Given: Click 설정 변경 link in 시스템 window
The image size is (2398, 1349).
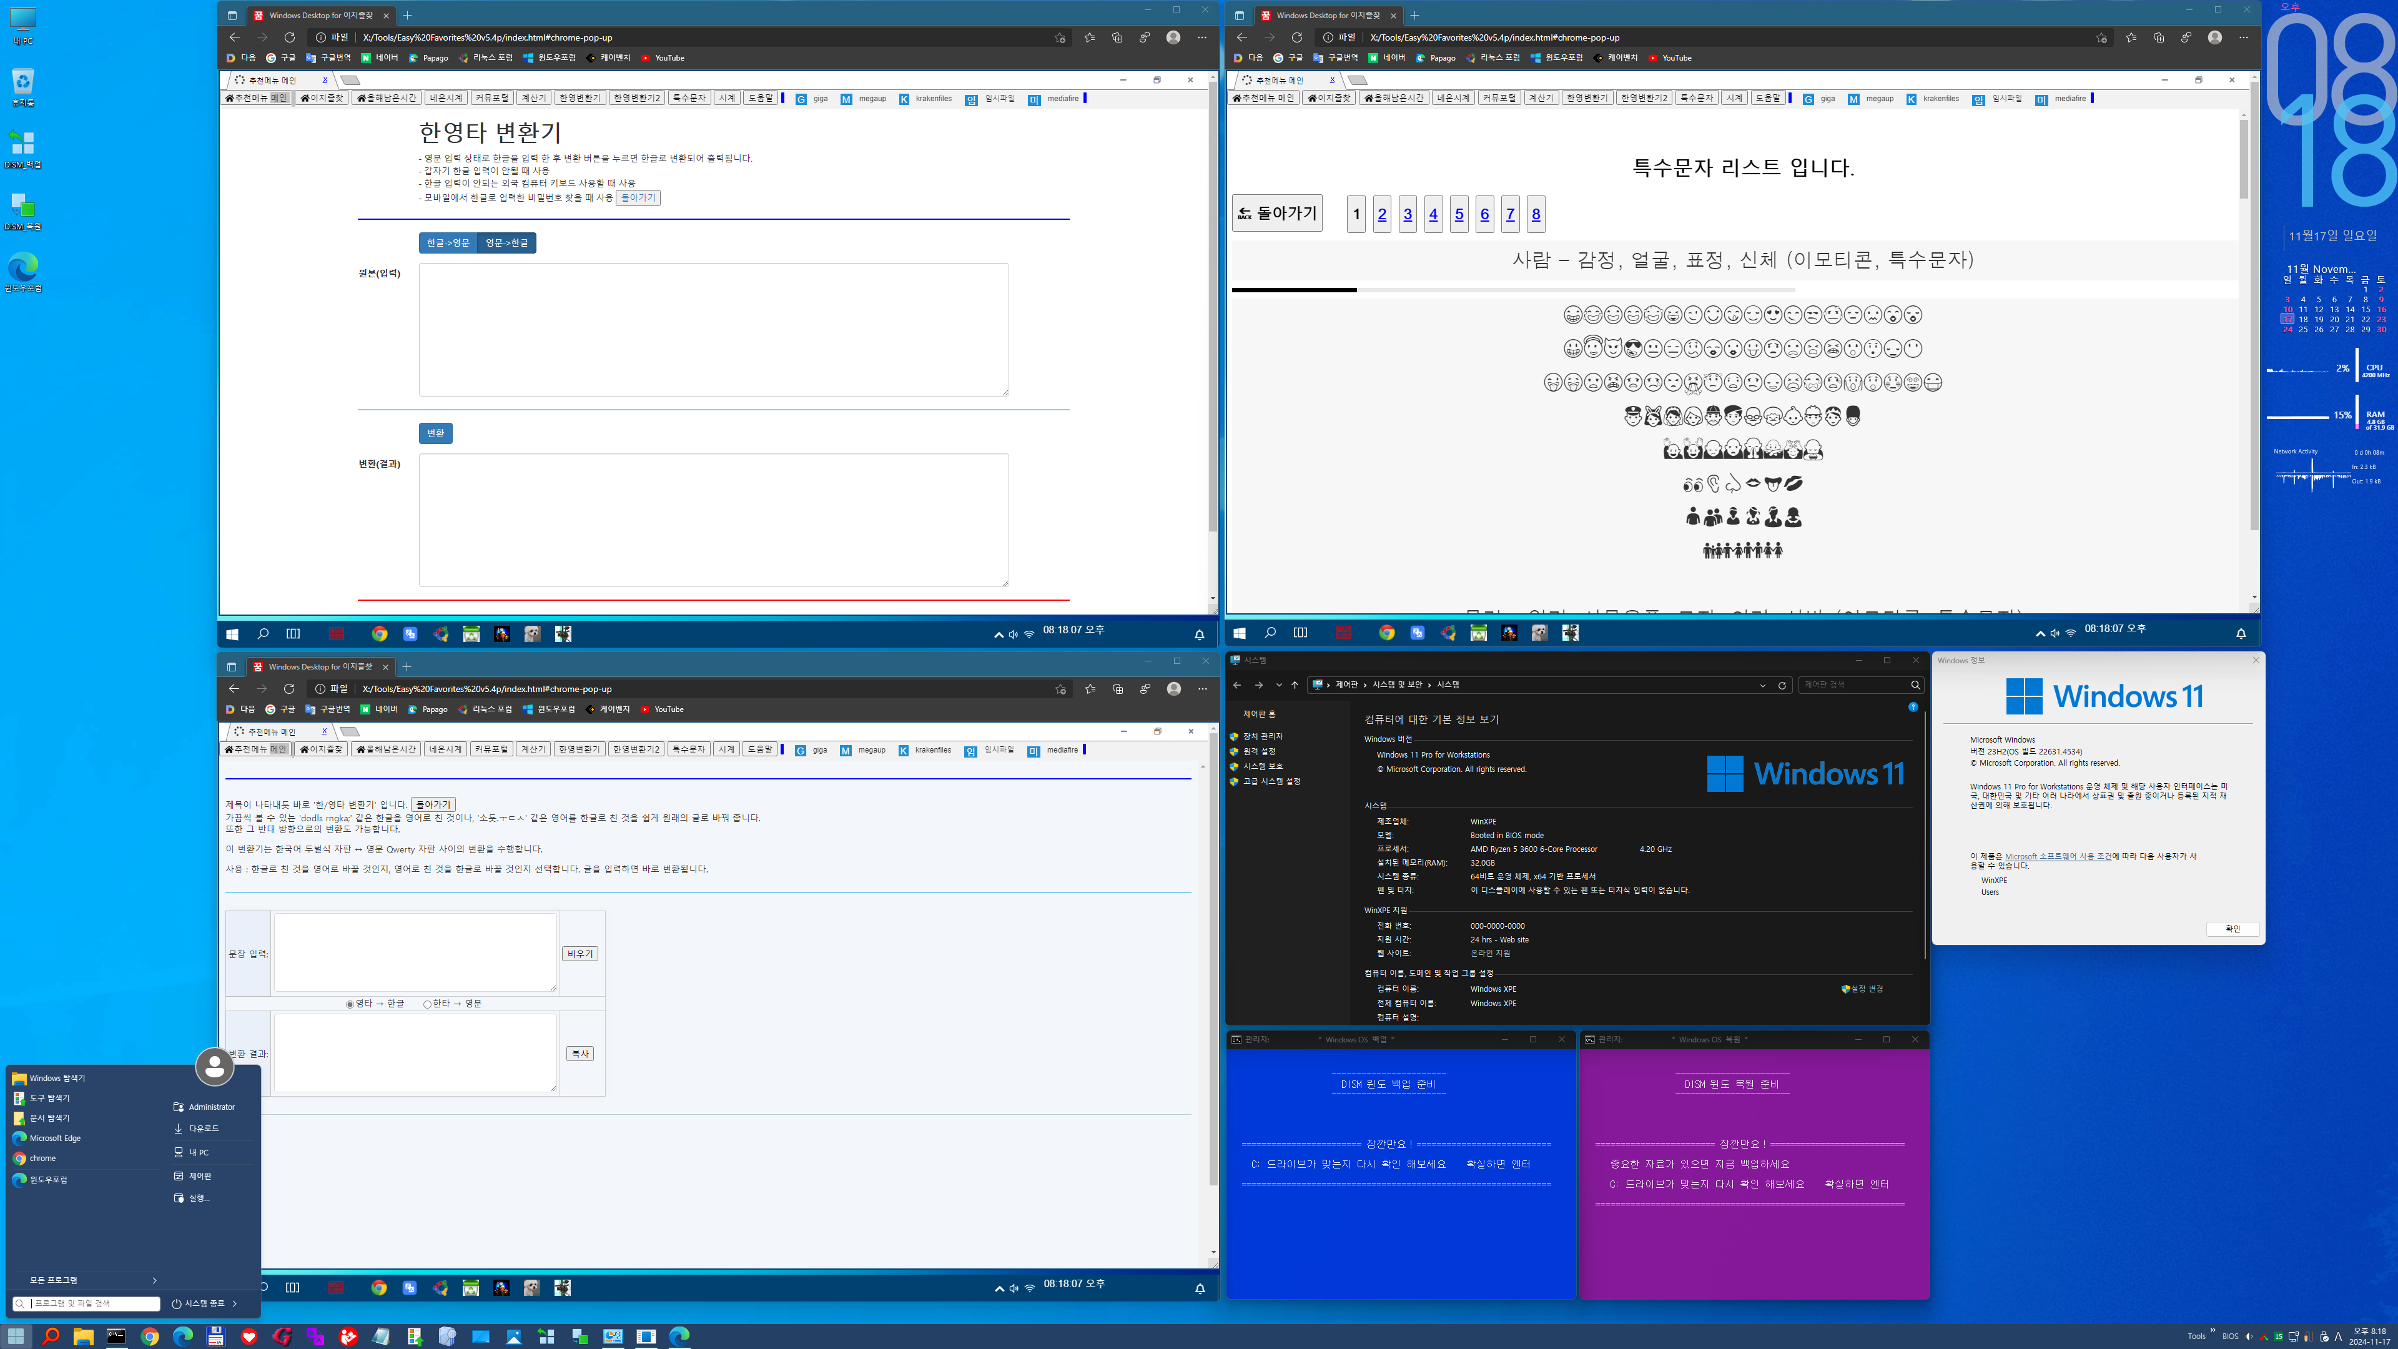Looking at the screenshot, I should tap(1862, 989).
